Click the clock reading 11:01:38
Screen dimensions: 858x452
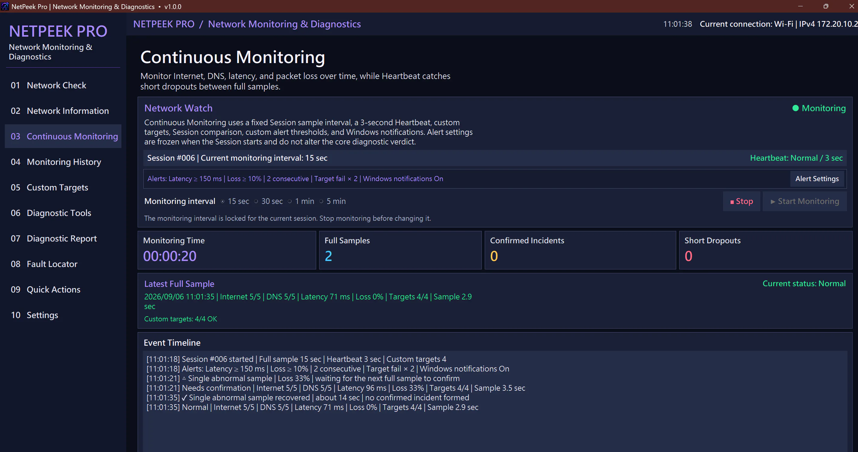tap(677, 24)
